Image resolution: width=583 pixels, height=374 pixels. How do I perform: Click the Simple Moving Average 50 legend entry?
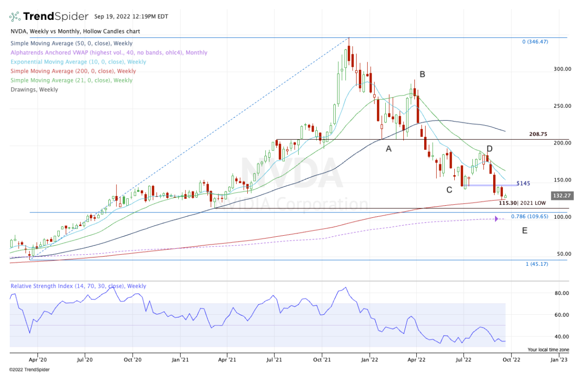click(x=72, y=43)
